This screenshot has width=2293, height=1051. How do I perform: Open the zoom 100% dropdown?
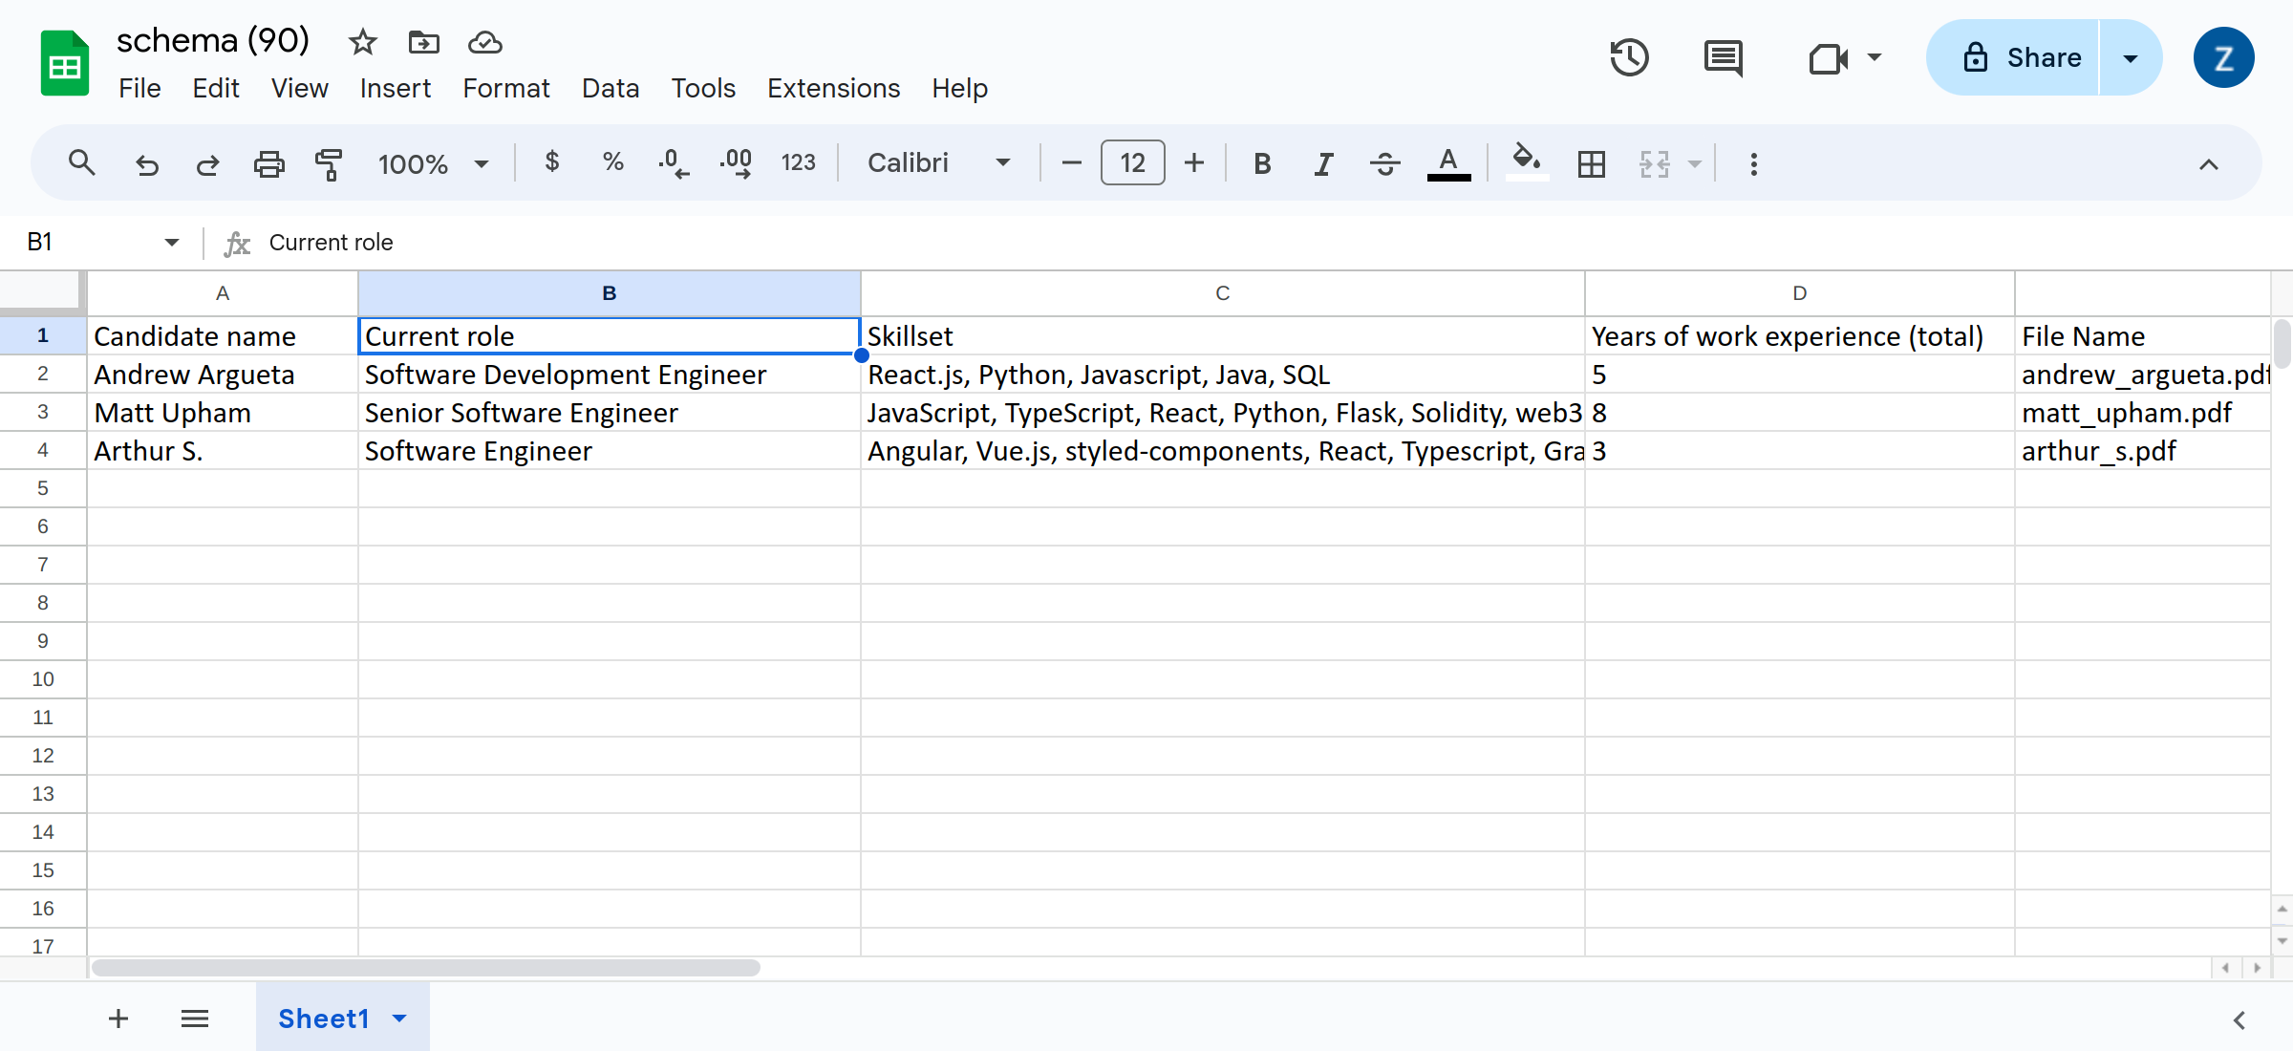click(433, 164)
